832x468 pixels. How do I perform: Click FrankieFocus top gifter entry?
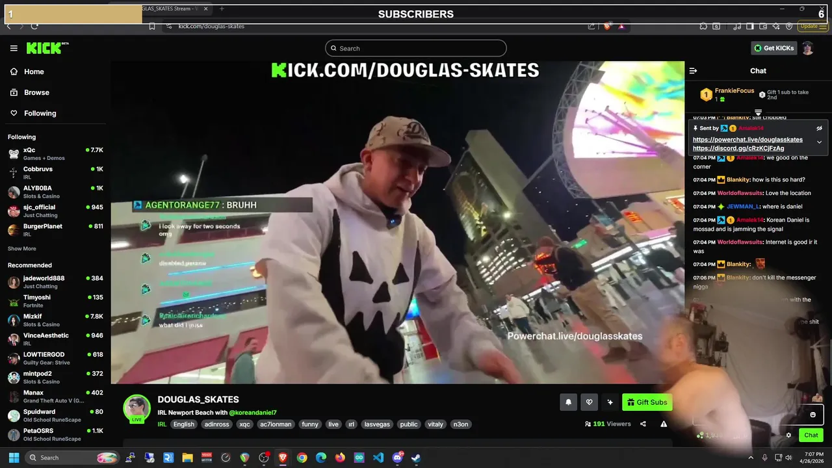coord(727,94)
